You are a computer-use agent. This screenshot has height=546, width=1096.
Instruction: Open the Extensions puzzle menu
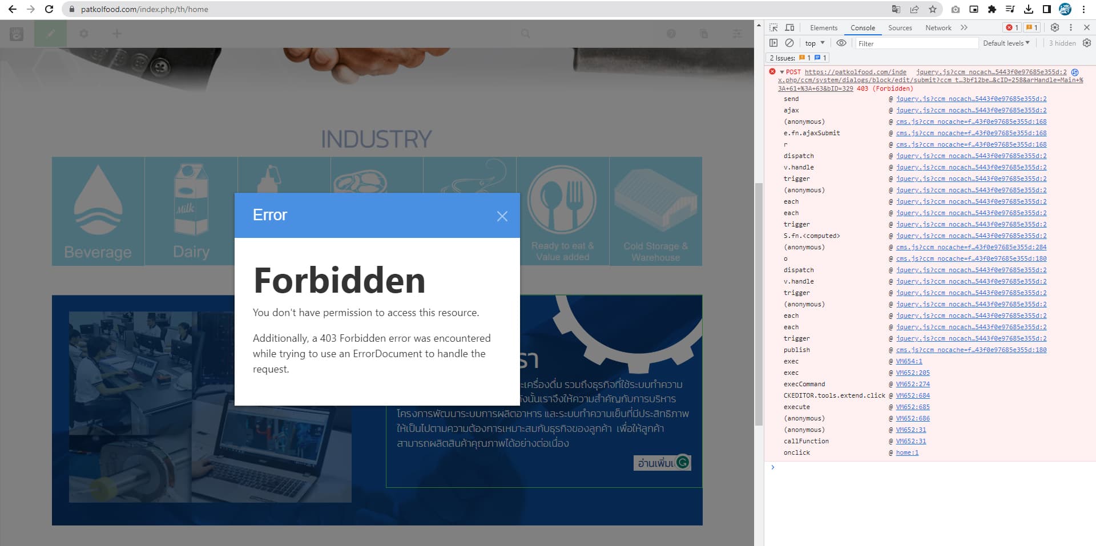[x=992, y=9]
